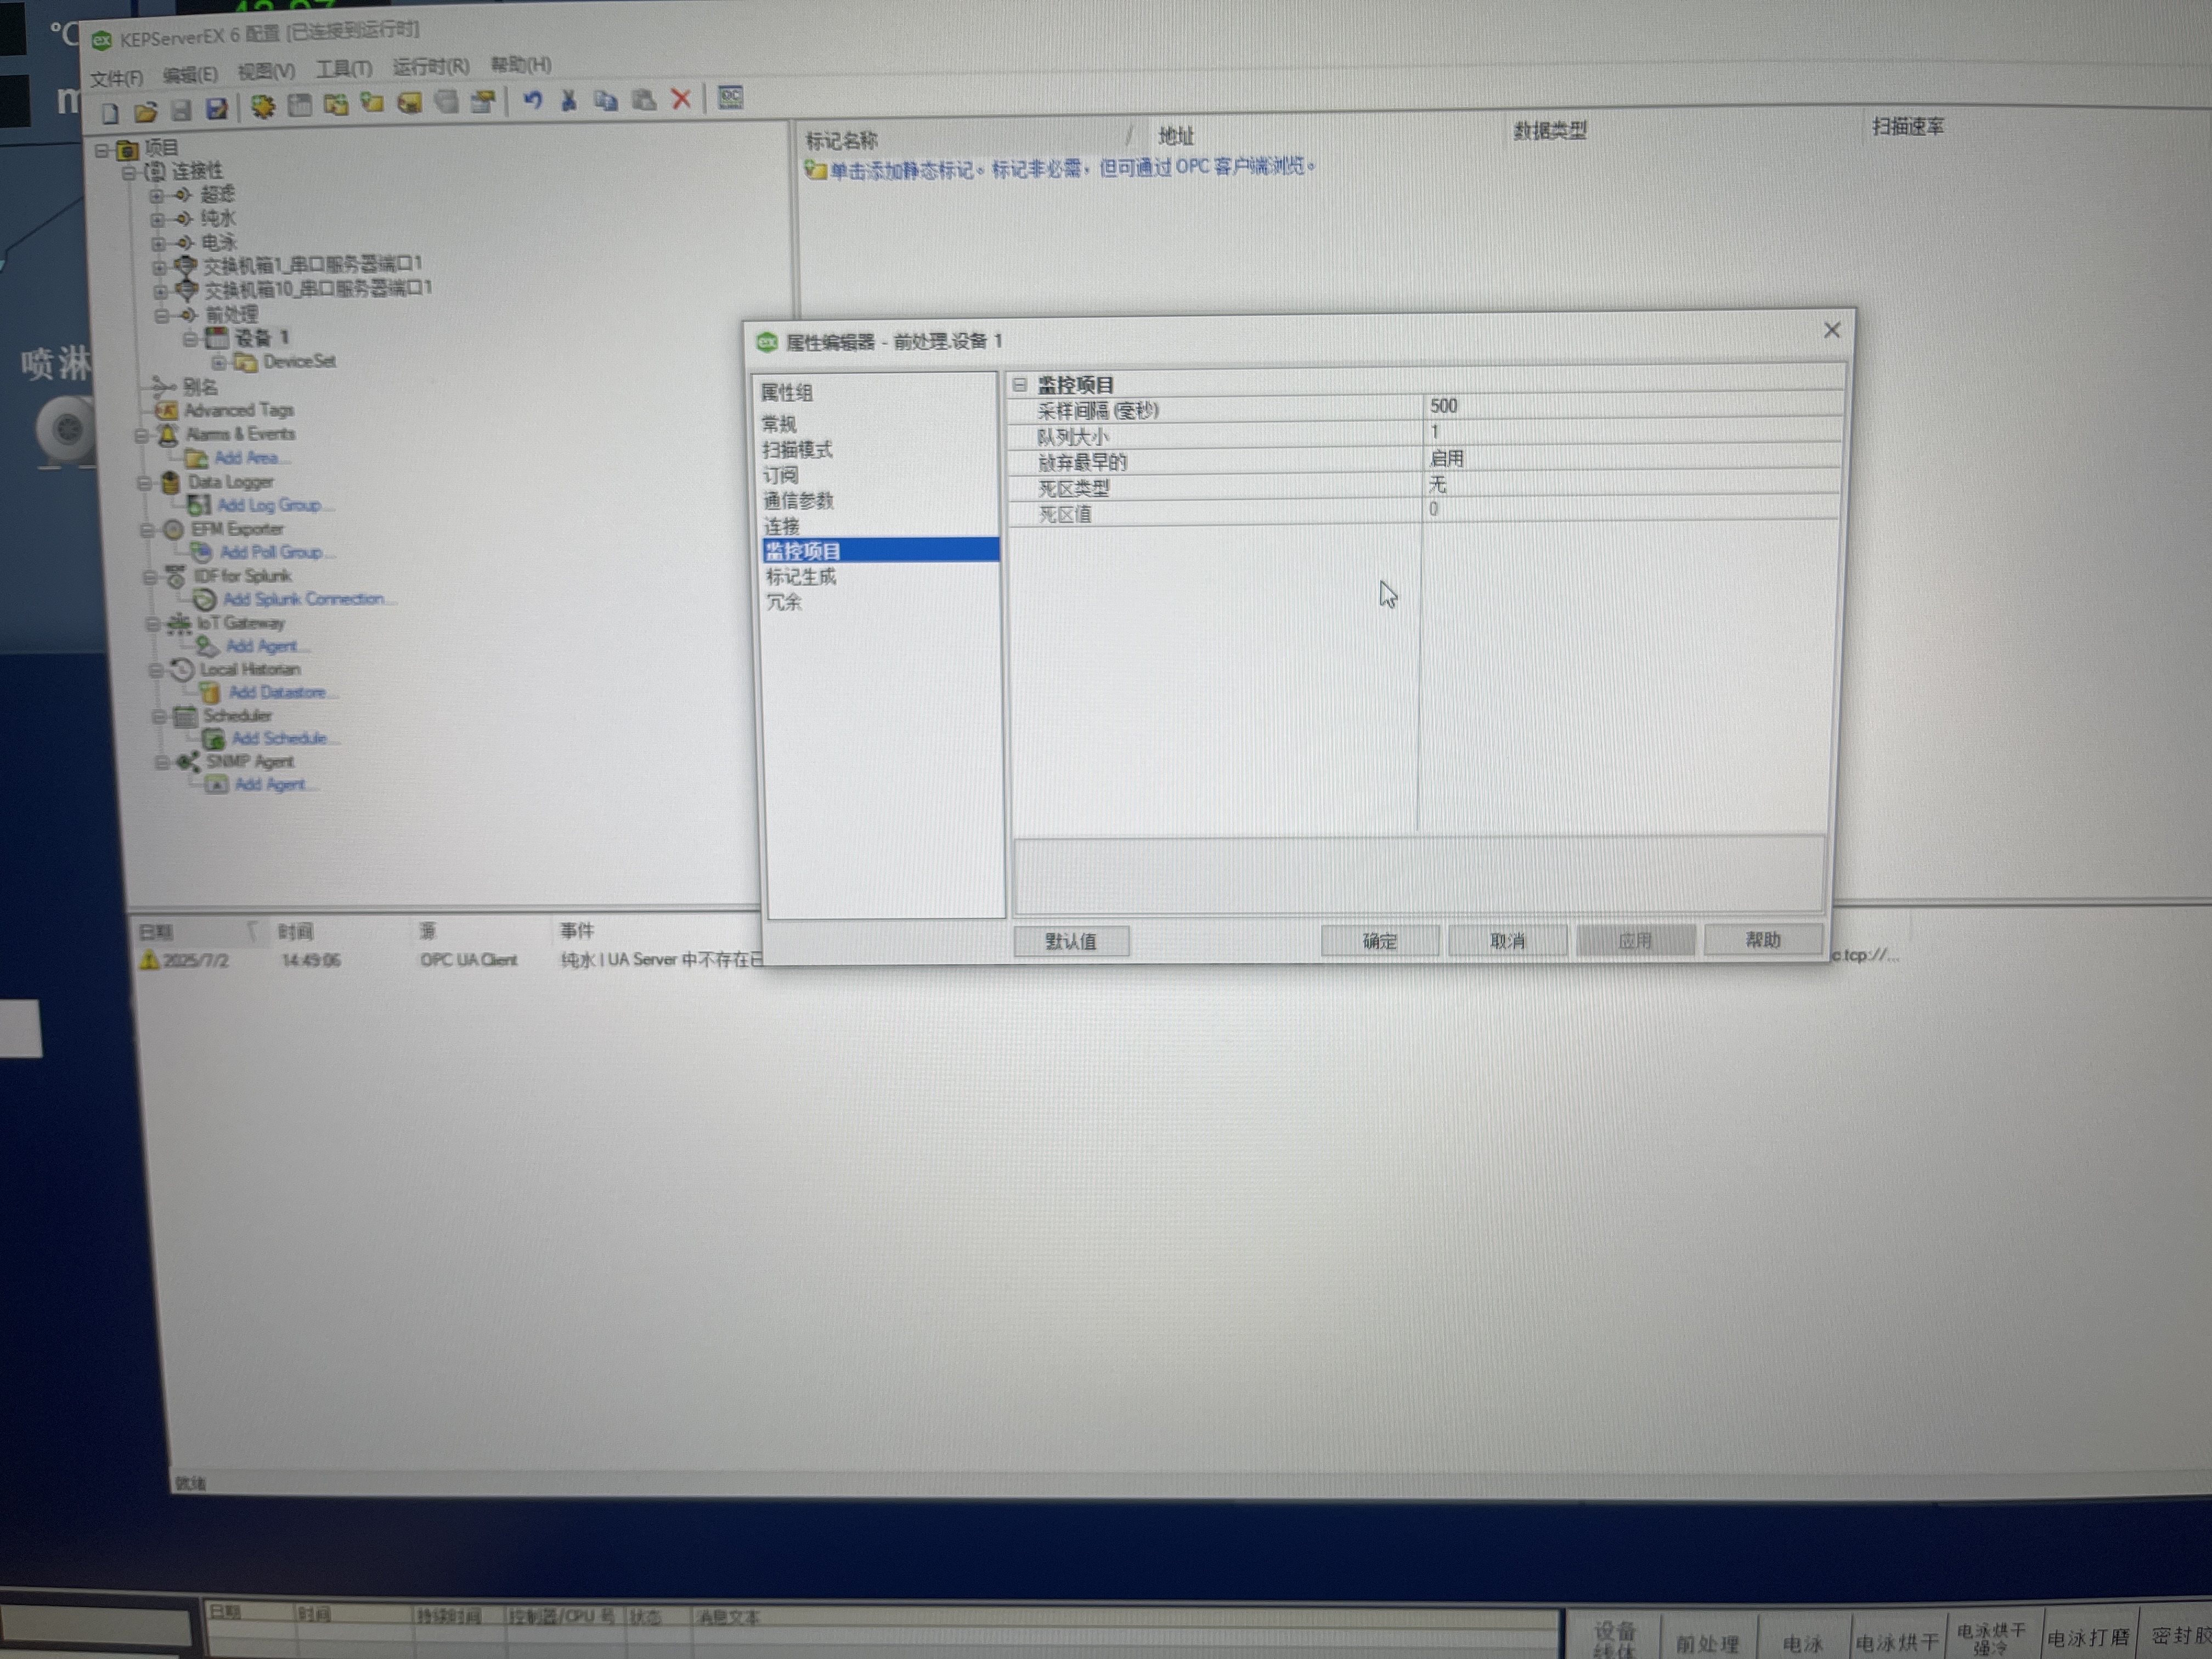Collapse the 前处理 channel node

[x=162, y=316]
